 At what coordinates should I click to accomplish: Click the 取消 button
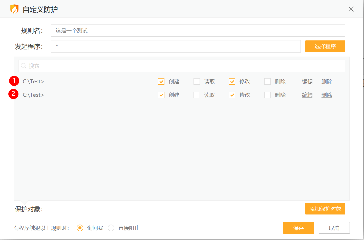[x=334, y=228]
